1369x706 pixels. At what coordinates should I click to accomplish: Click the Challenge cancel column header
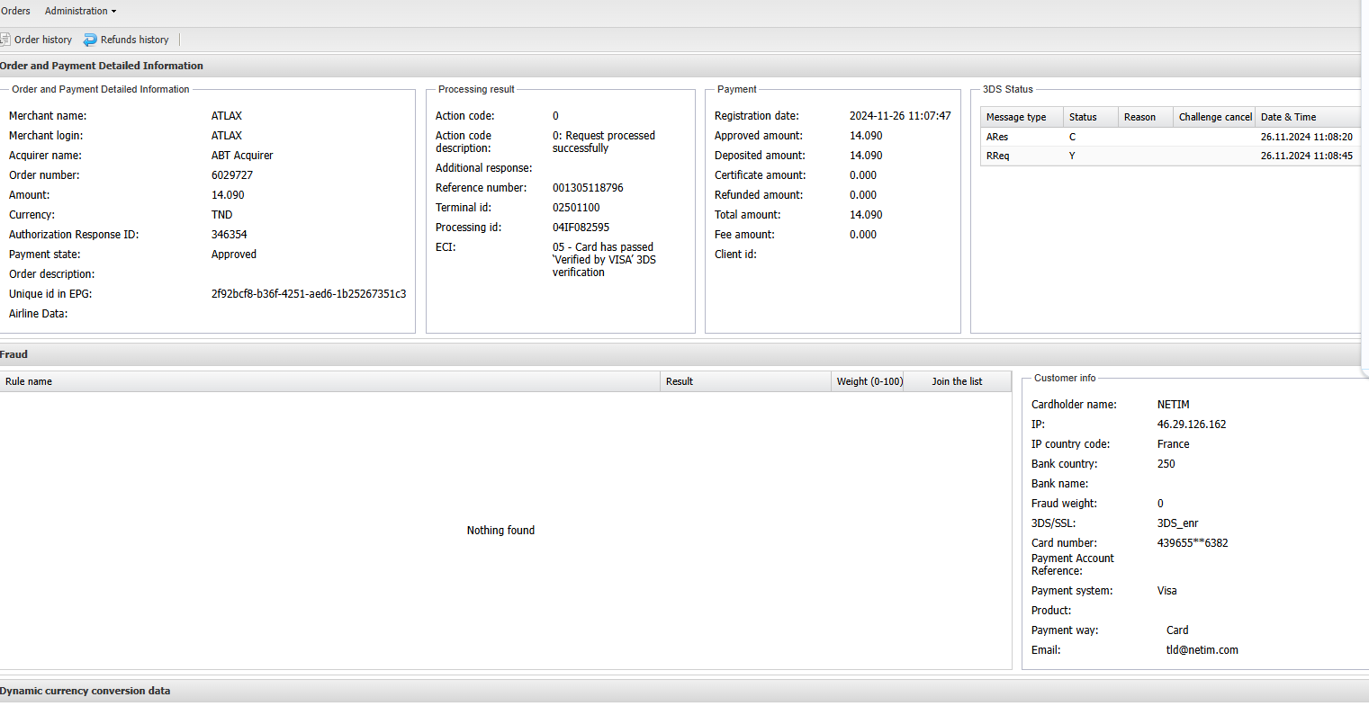pyautogui.click(x=1214, y=117)
